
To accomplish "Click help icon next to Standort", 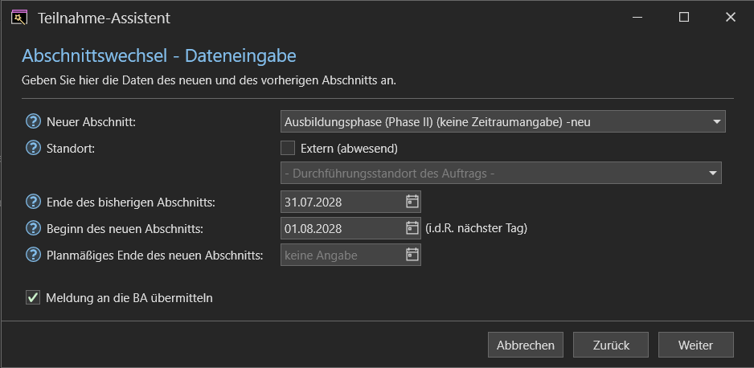I will tap(33, 149).
